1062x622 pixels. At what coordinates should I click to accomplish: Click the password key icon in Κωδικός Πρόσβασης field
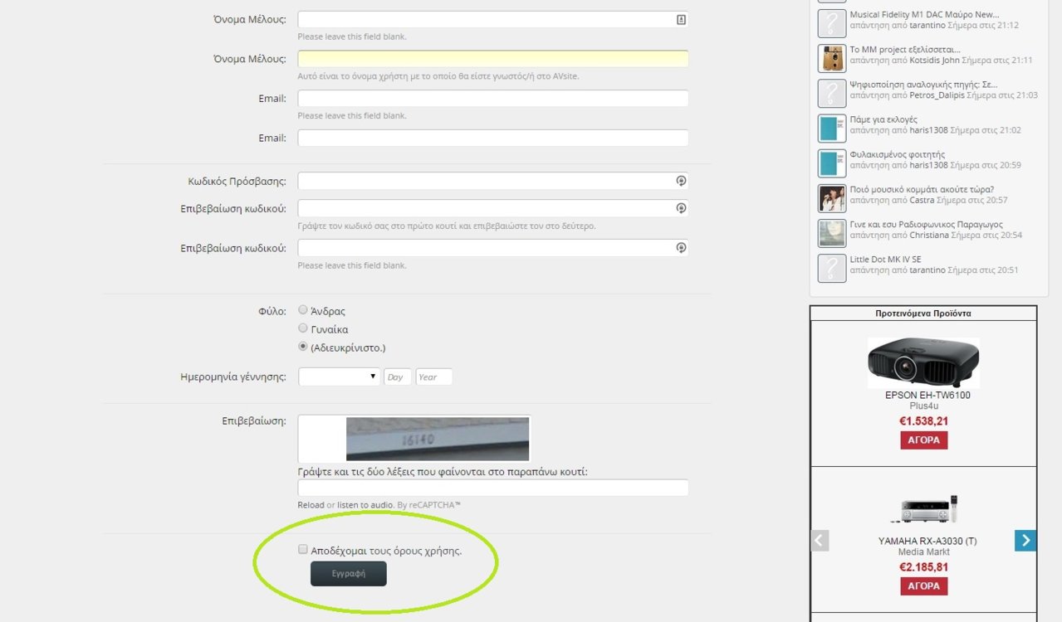click(x=681, y=181)
